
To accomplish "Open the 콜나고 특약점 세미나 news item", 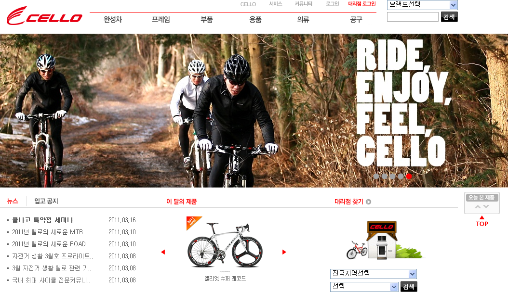I will pyautogui.click(x=43, y=220).
